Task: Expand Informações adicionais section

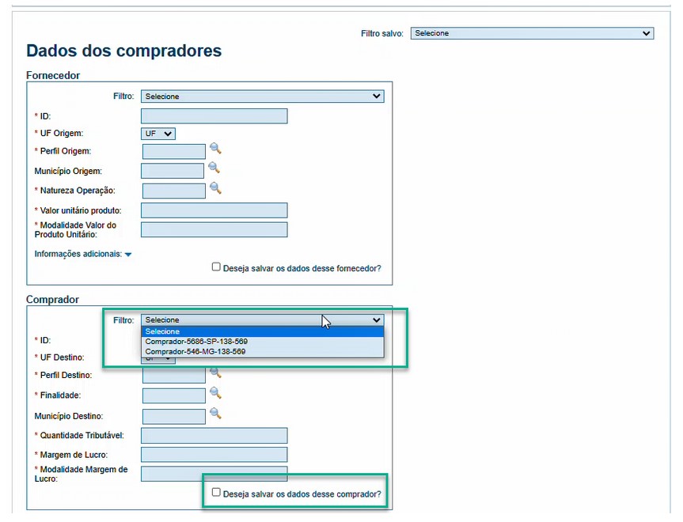Action: tap(83, 254)
